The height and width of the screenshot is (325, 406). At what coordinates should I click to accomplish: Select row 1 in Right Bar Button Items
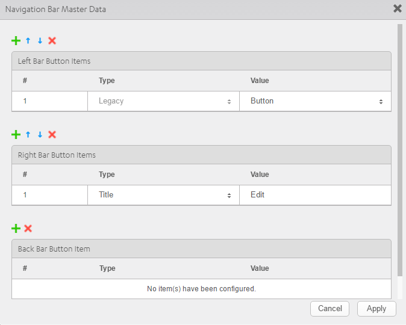coord(201,195)
